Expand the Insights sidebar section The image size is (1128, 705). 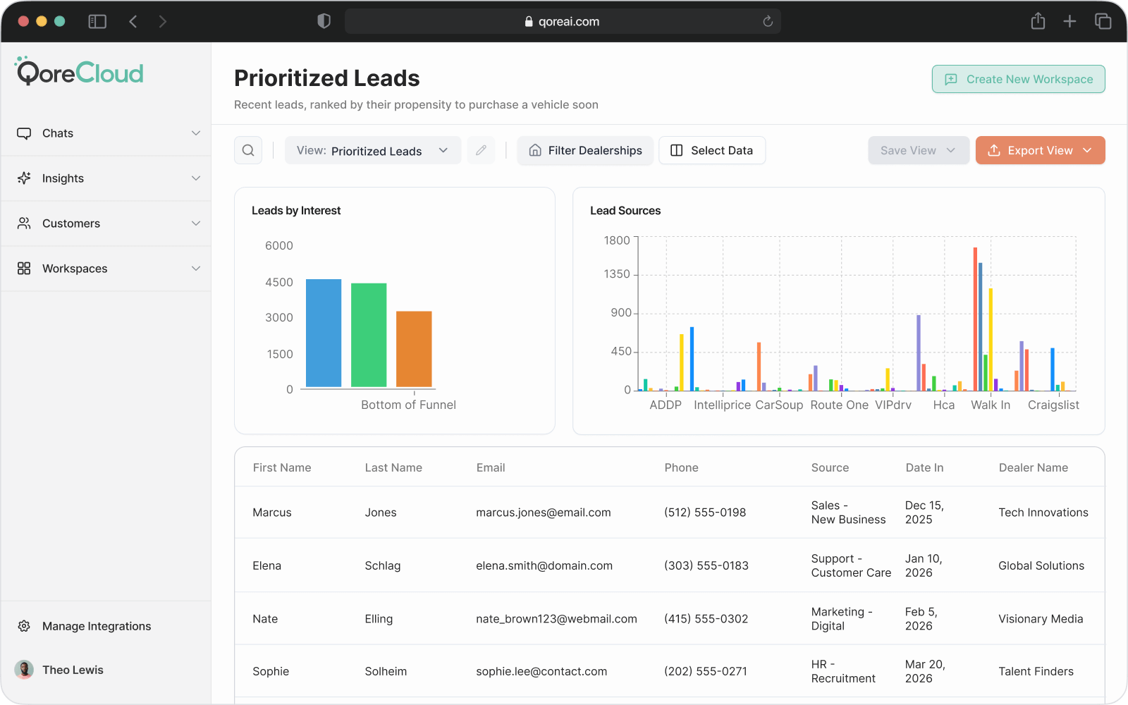click(x=106, y=178)
